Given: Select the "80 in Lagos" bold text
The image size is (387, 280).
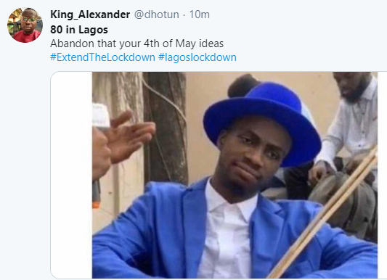Looking at the screenshot, I should (x=79, y=30).
